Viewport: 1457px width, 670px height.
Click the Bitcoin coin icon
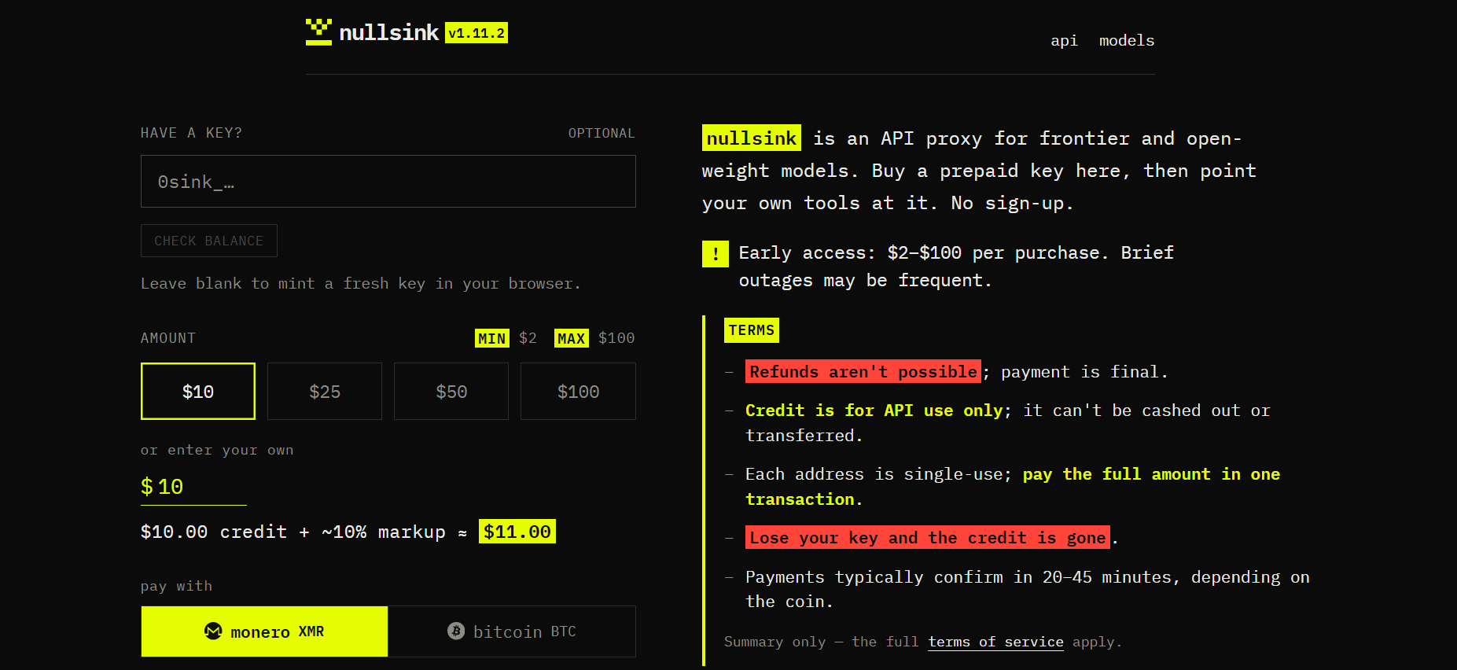point(456,631)
